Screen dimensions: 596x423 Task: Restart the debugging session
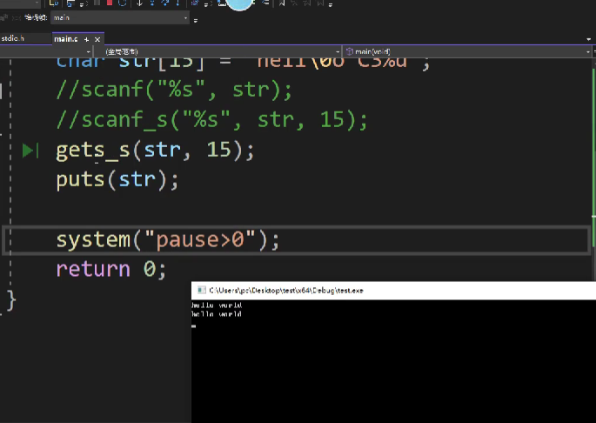(x=122, y=3)
